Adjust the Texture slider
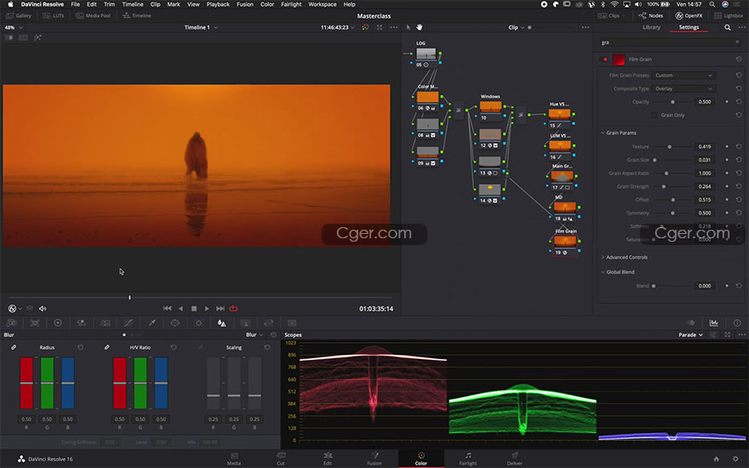Viewport: 749px width, 468px height. click(x=669, y=146)
